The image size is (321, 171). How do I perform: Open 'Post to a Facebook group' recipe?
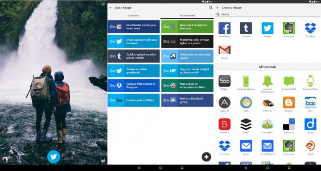[x=187, y=100]
